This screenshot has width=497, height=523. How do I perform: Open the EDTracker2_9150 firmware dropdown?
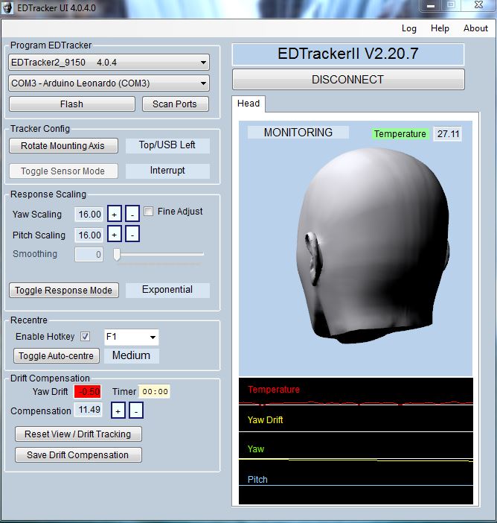click(x=109, y=63)
